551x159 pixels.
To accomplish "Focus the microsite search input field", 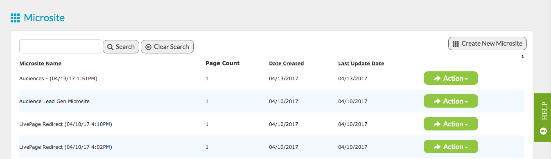I will [x=60, y=46].
